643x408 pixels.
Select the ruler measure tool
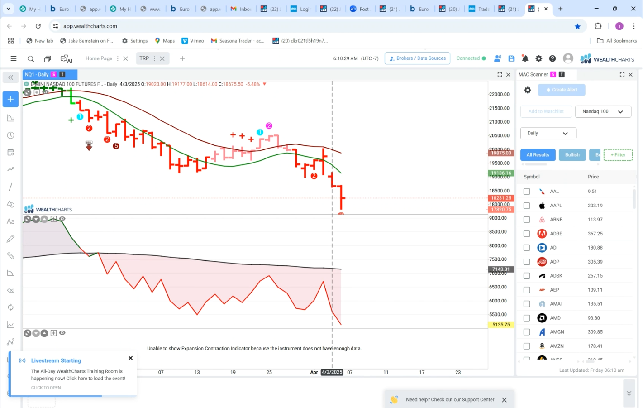tap(10, 256)
